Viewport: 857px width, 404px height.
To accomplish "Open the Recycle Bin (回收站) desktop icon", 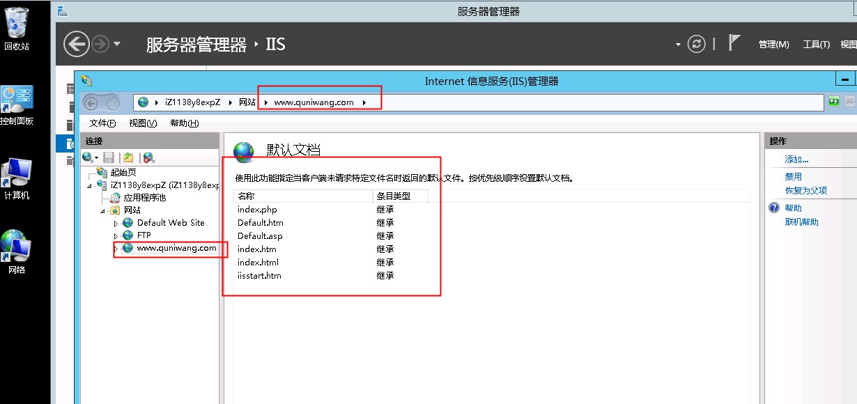I will [x=17, y=29].
